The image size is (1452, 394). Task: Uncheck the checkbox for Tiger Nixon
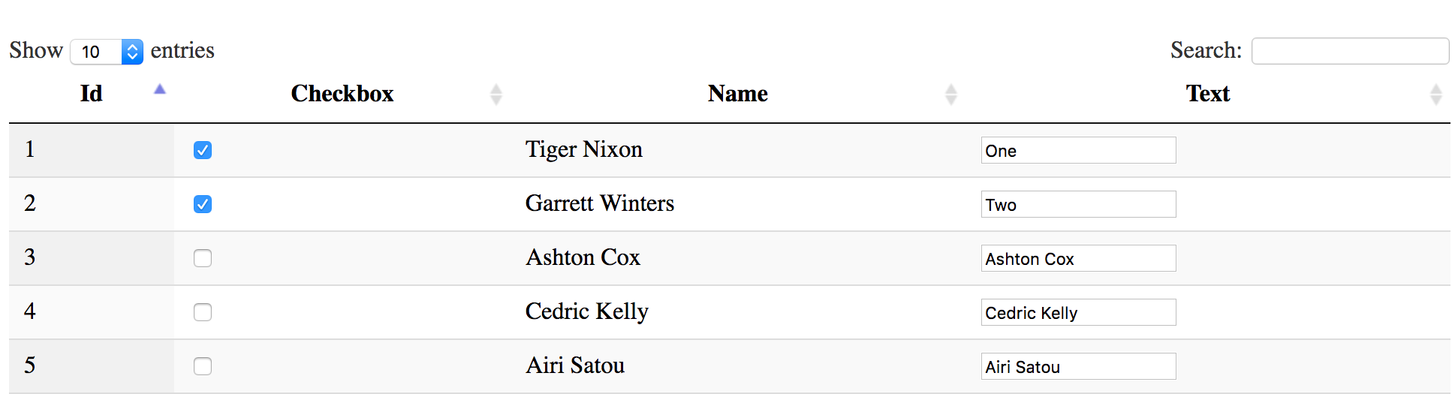[x=203, y=150]
